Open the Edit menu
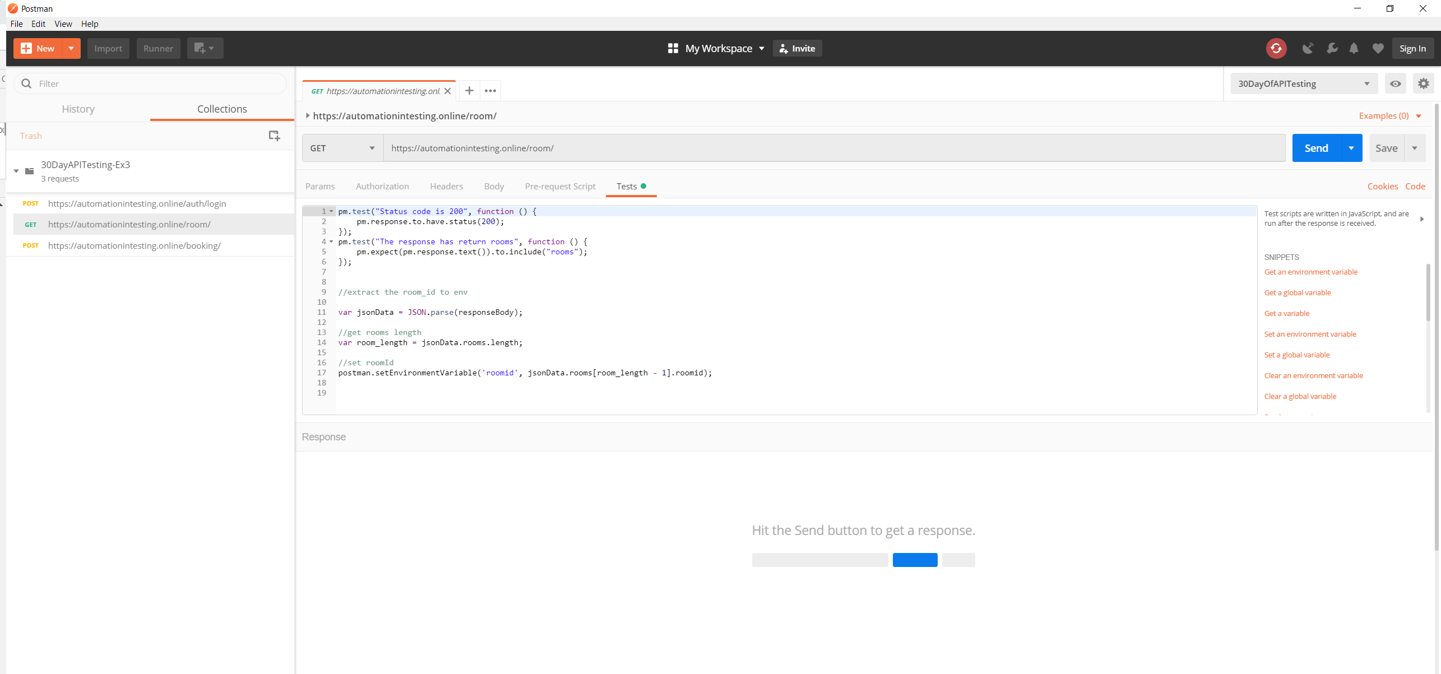This screenshot has height=674, width=1441. pyautogui.click(x=38, y=24)
